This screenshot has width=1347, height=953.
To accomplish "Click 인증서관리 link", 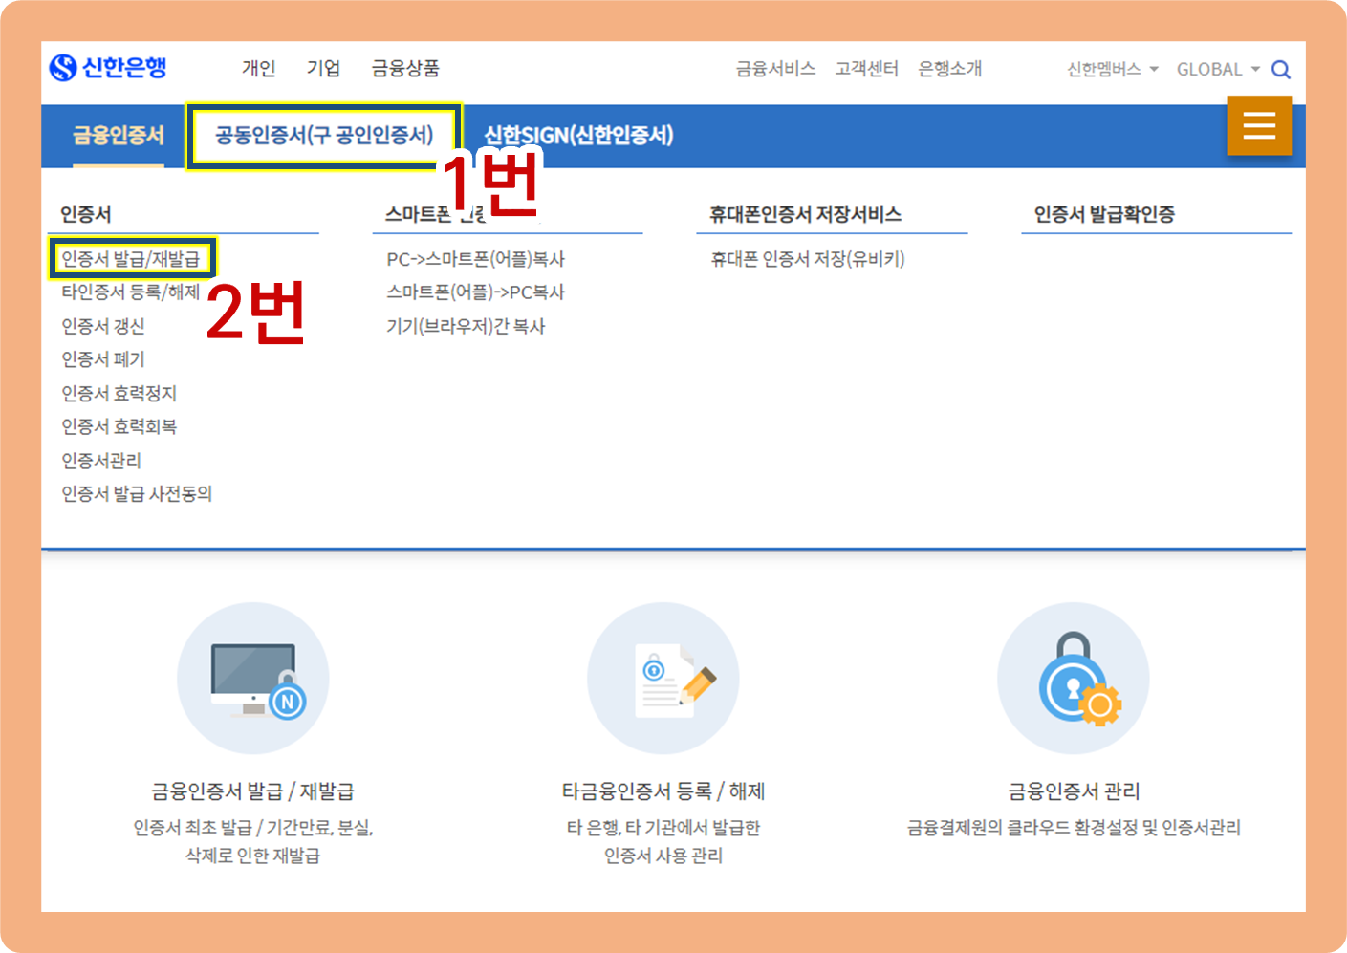I will click(x=101, y=461).
